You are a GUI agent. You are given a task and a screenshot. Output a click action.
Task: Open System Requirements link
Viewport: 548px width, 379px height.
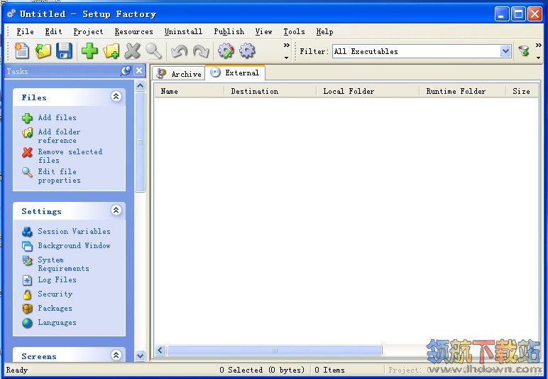click(x=63, y=265)
